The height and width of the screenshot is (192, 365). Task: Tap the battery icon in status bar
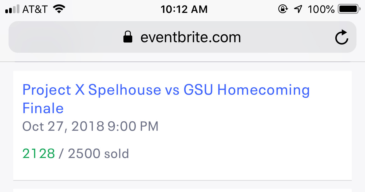(349, 9)
